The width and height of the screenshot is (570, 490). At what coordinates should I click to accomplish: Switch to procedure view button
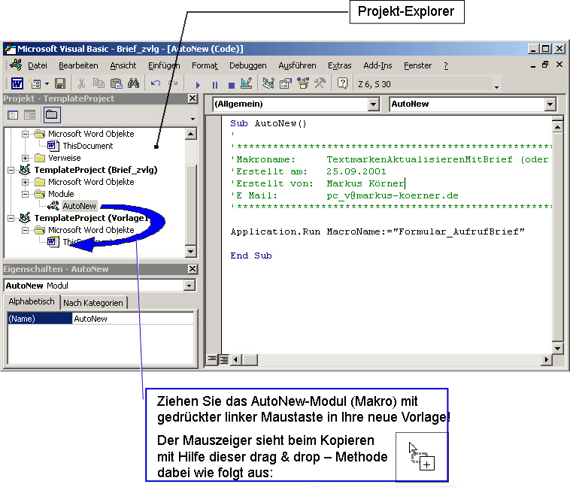coord(213,359)
